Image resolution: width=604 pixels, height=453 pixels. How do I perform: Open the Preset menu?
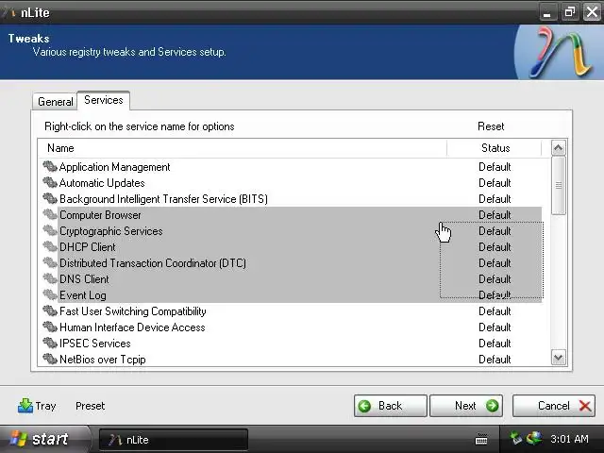coord(91,406)
